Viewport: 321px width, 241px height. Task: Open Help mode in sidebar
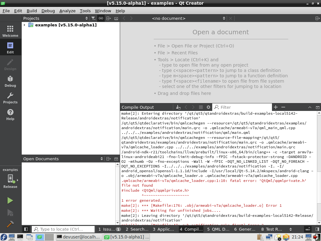pyautogui.click(x=10, y=114)
